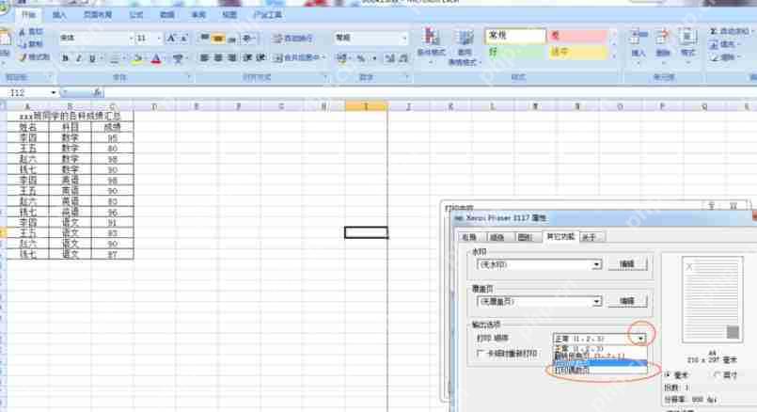
Task: Click the Decrease Font Size icon
Action: (x=183, y=38)
